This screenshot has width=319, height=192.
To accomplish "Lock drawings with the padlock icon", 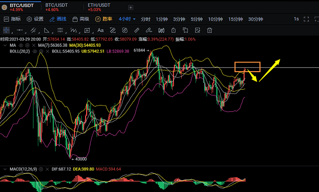I will (x=173, y=30).
